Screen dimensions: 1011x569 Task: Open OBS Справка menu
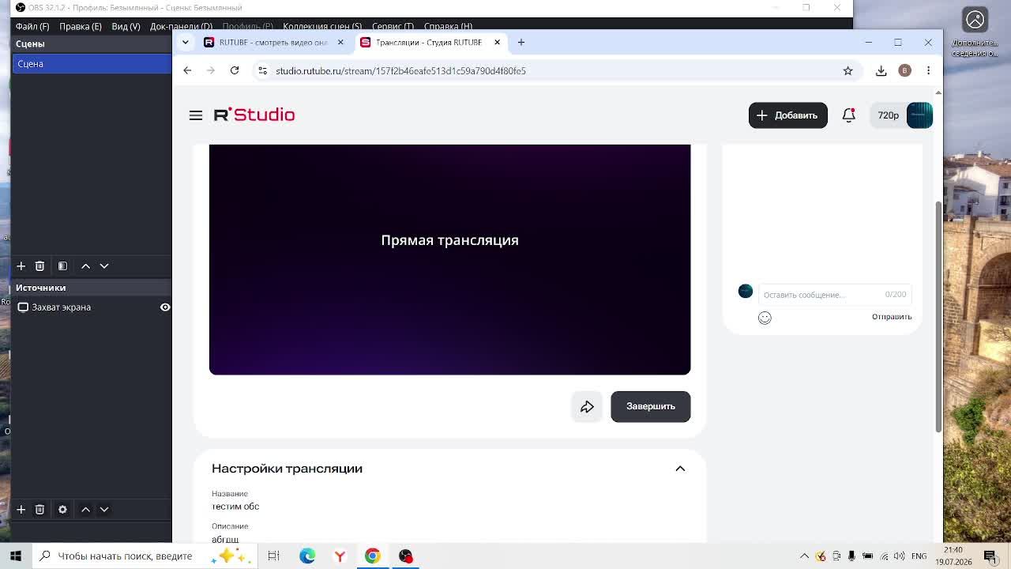tap(448, 26)
